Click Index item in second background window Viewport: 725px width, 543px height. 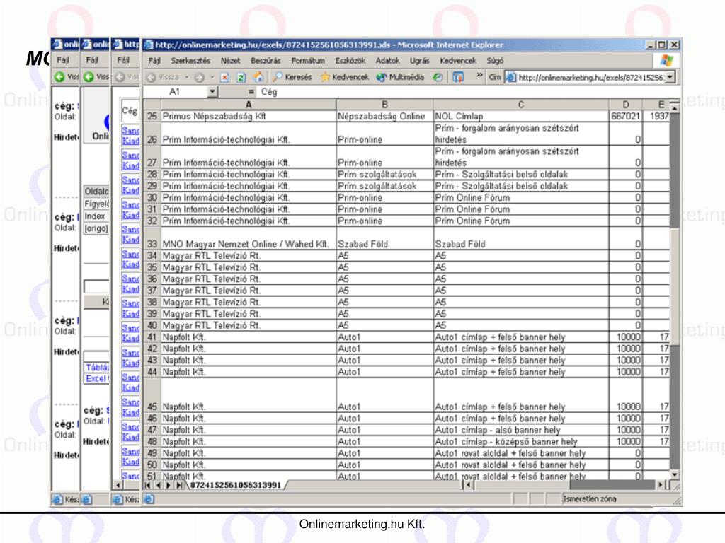tap(96, 216)
